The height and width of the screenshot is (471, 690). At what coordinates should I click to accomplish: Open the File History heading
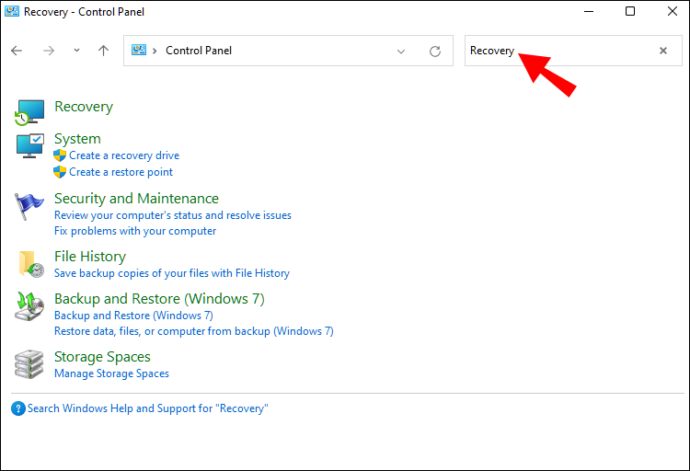(x=90, y=257)
